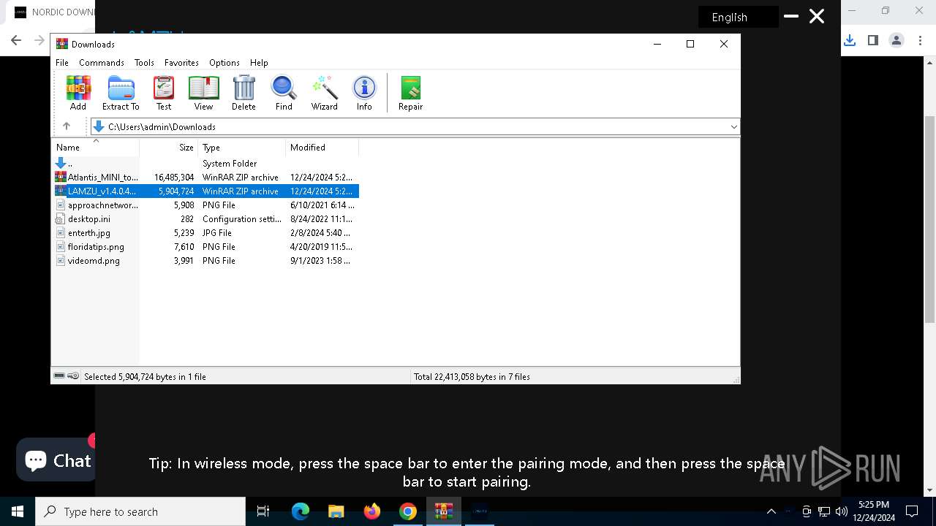
Task: Close the overlay with the white X
Action: [x=817, y=16]
